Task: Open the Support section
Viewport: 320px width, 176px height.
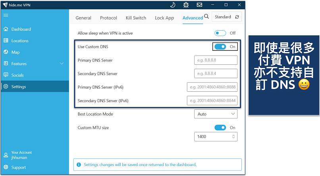Action: (18, 167)
